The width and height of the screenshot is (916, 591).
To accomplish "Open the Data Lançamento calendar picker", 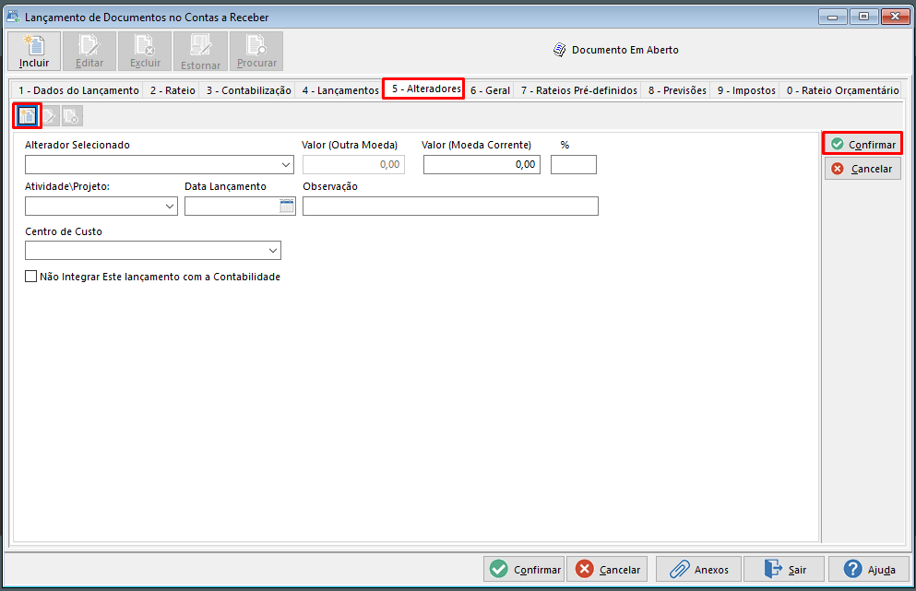I will click(x=287, y=207).
